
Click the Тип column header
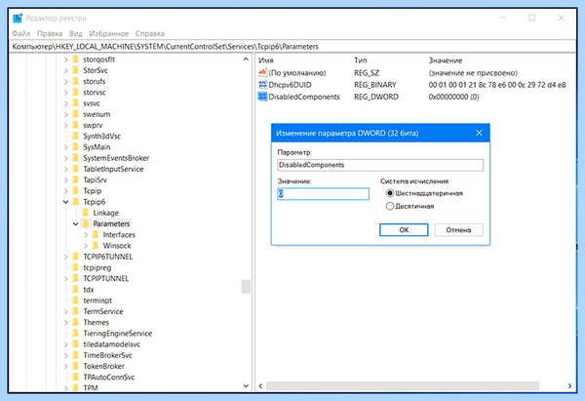tap(361, 60)
